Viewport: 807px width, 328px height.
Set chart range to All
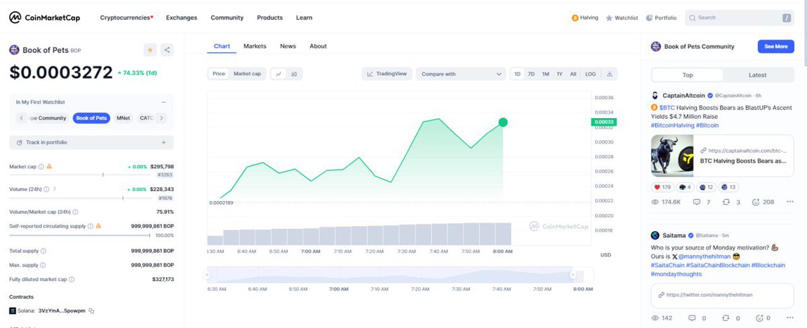573,74
